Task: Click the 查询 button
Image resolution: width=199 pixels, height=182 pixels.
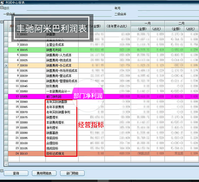Action: [16, 173]
